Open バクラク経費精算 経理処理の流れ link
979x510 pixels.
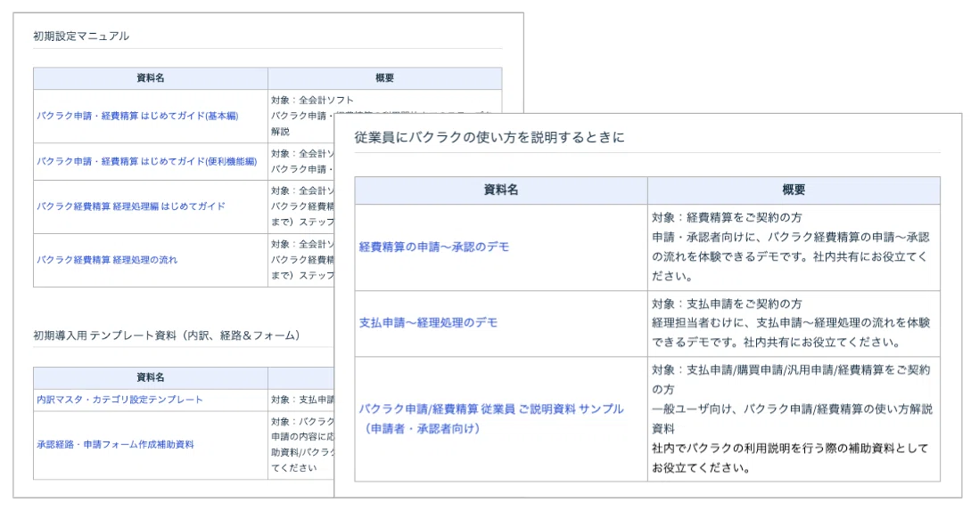[107, 260]
